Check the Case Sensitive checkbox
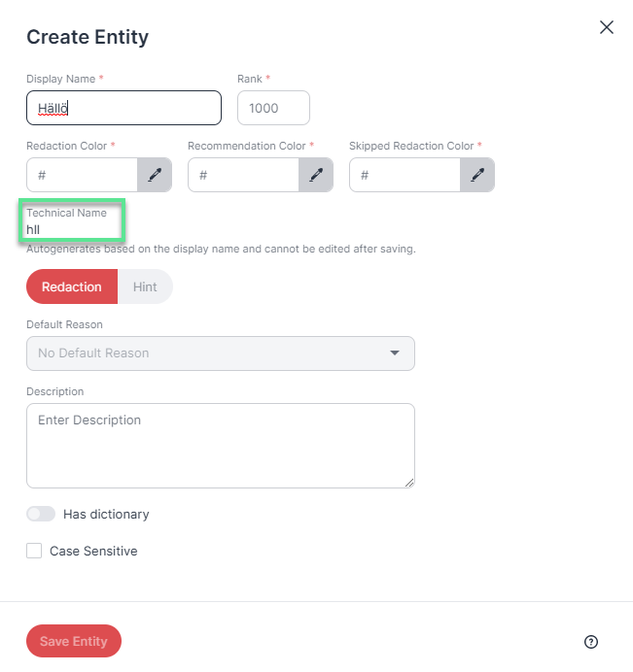 (34, 551)
